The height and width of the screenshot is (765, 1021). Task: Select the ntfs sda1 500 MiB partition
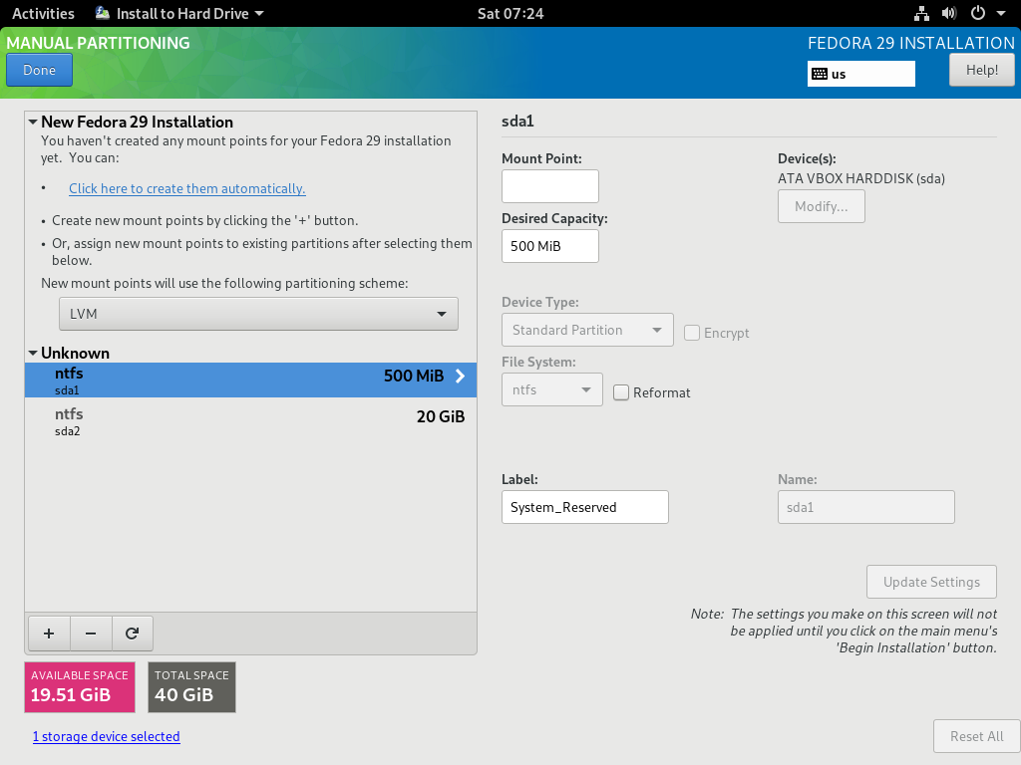tap(250, 380)
